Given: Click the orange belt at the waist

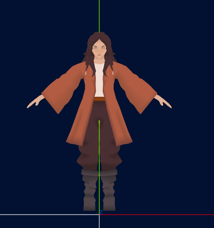Looking at the screenshot, I should click(x=99, y=99).
